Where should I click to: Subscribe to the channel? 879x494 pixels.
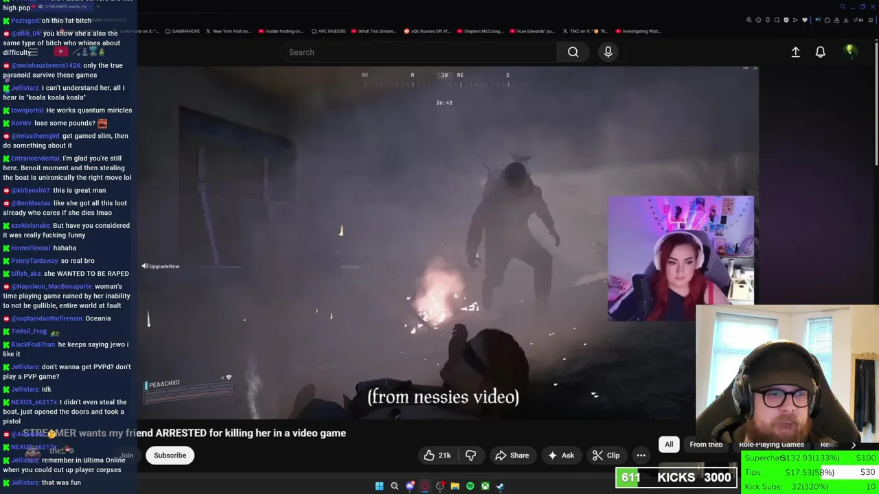point(170,456)
